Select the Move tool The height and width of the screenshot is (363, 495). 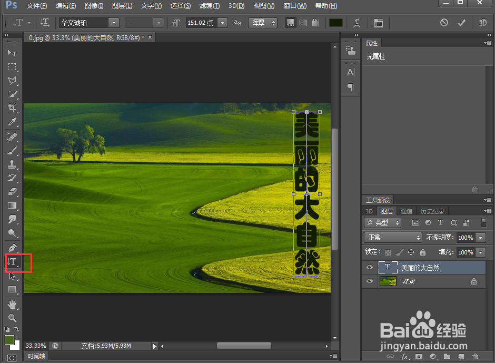(12, 53)
